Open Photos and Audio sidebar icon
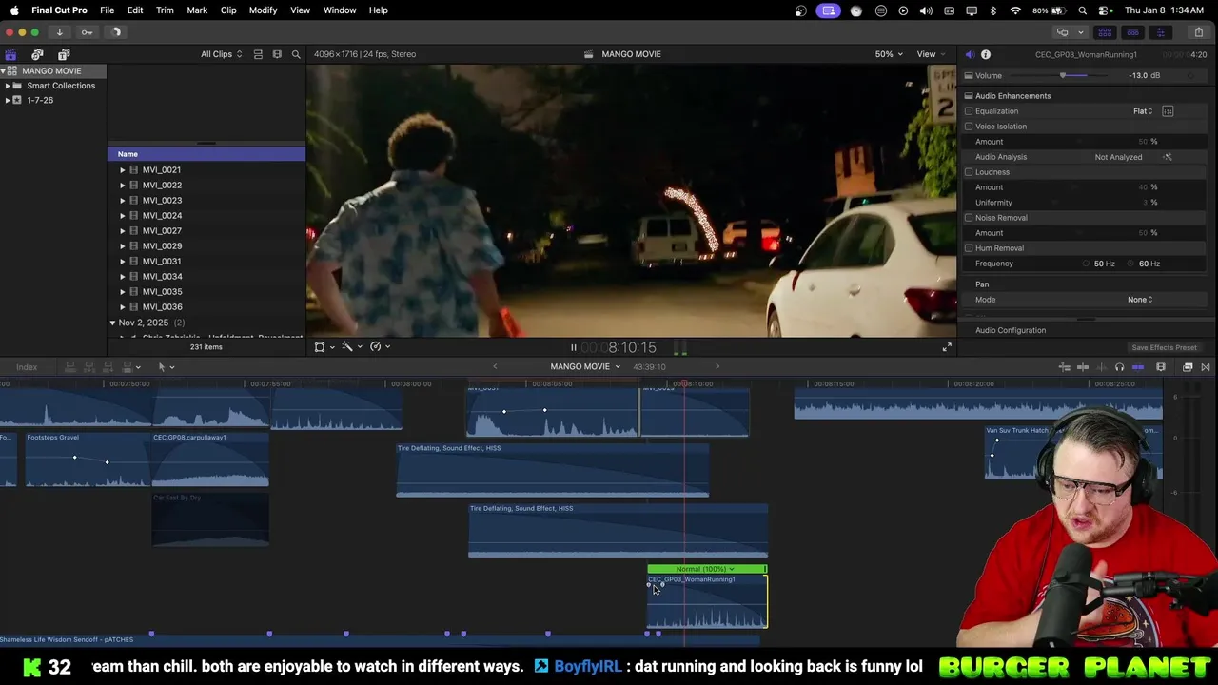Screen dimensions: 1218x685 coord(37,54)
